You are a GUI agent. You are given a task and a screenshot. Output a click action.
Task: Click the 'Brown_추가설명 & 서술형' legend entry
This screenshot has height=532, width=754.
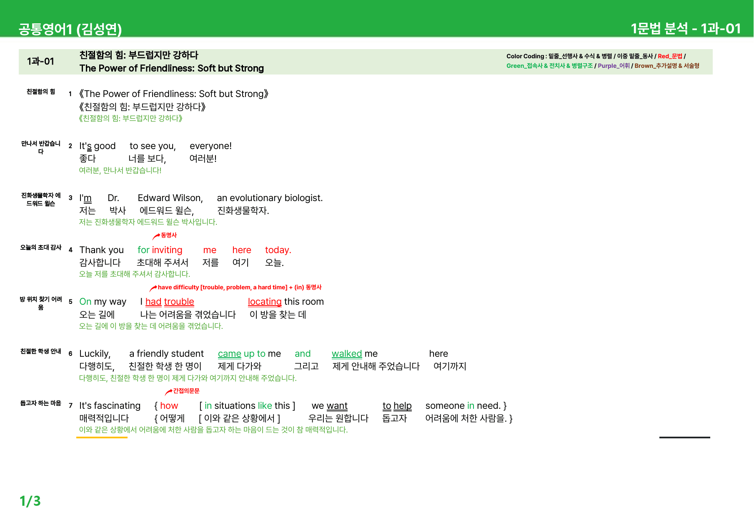(667, 66)
